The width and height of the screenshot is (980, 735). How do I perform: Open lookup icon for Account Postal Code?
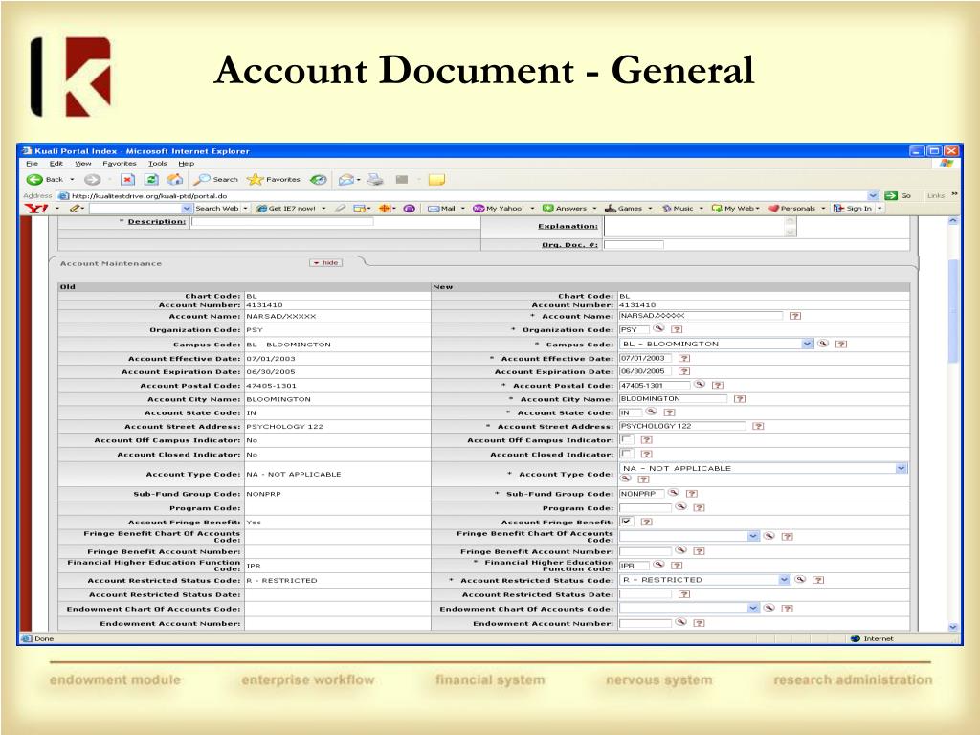[700, 385]
